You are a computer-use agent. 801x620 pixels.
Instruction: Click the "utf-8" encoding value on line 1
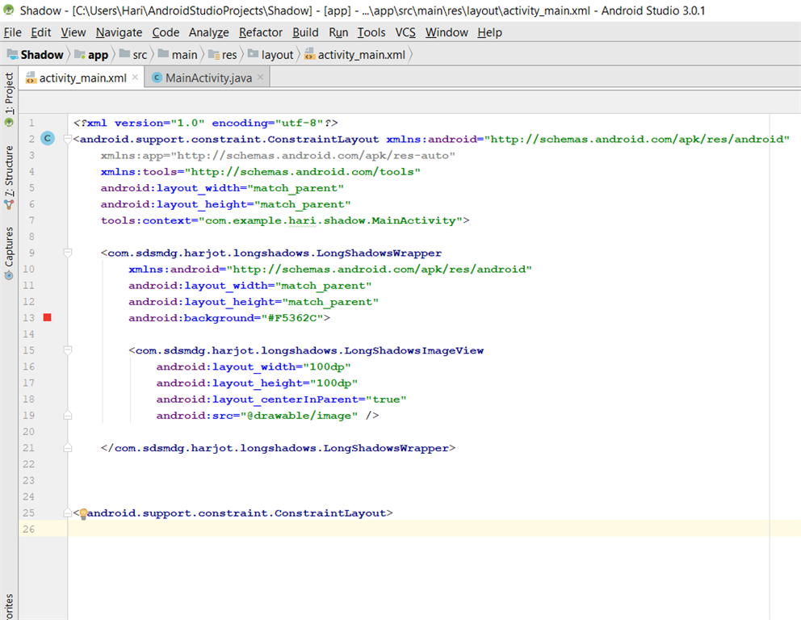coord(299,123)
